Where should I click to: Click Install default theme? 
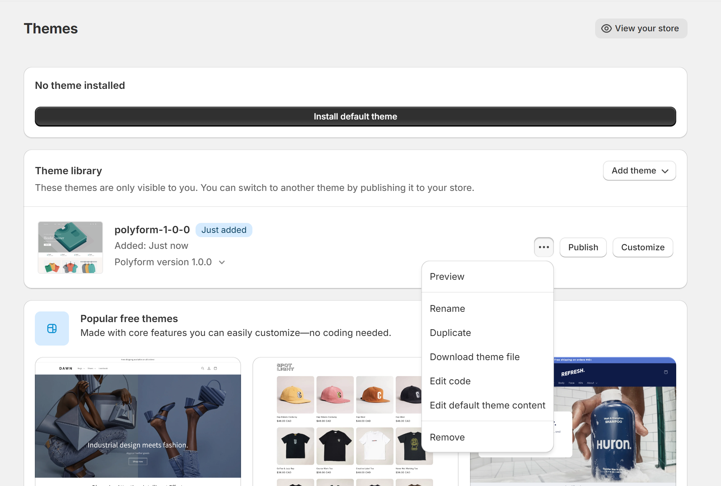(x=355, y=116)
